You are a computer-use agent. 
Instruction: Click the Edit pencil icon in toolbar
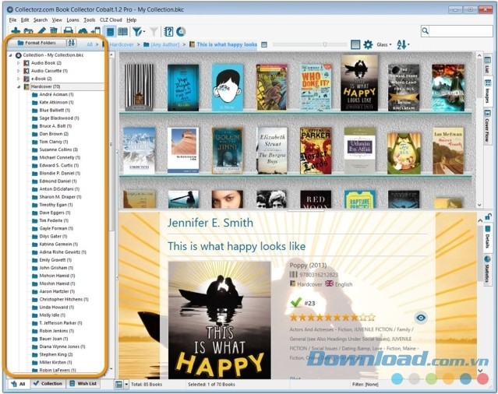[x=41, y=31]
